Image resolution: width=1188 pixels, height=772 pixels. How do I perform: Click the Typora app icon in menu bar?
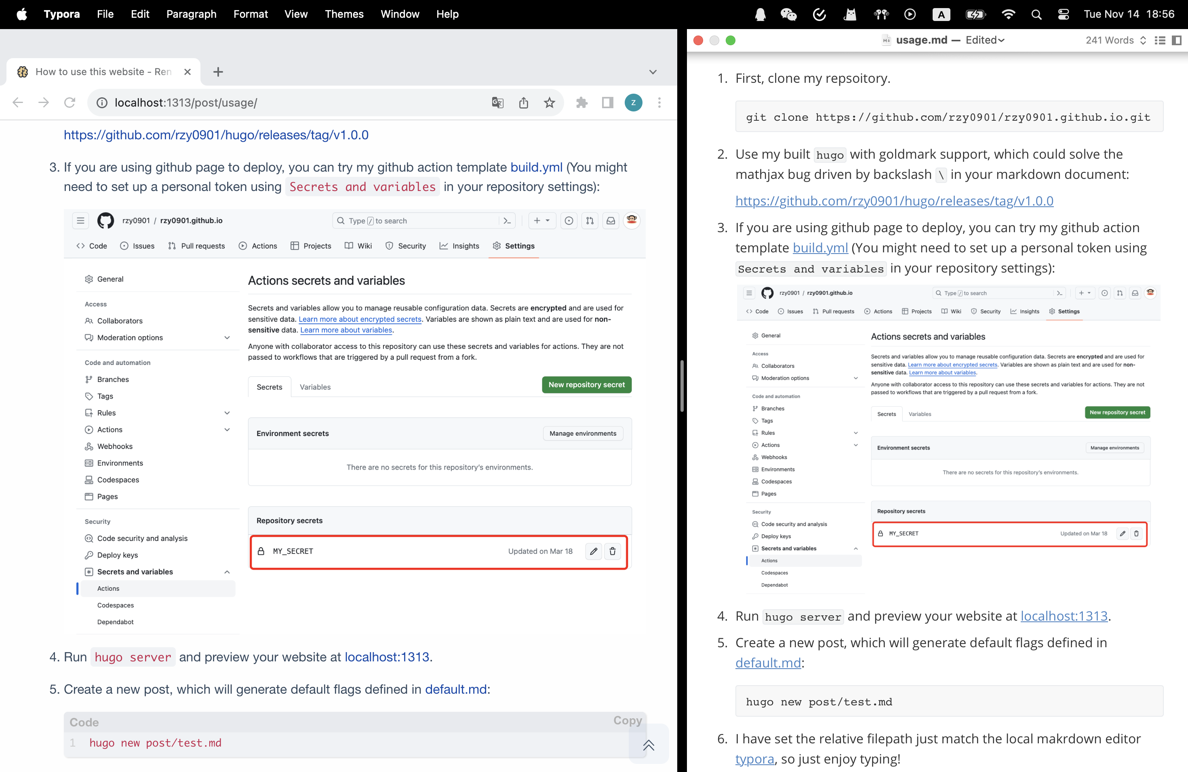click(60, 14)
